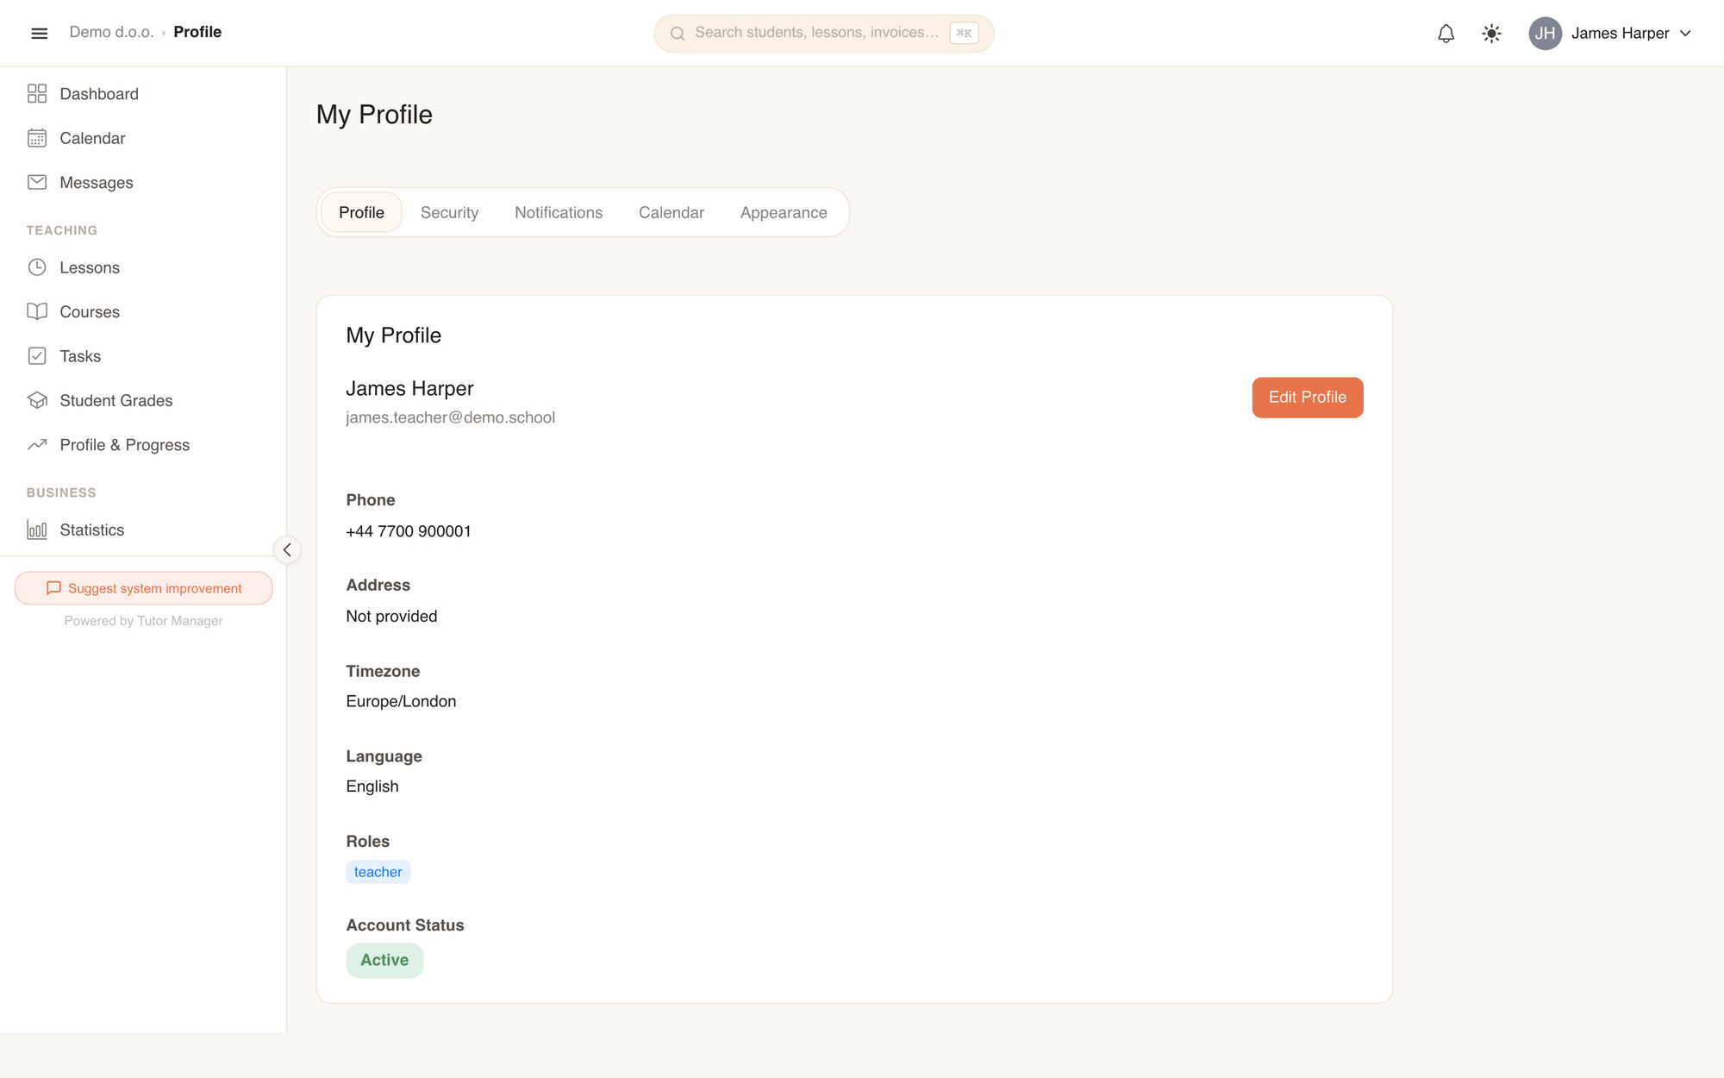Click the ⌘K shortcut badge in search
Image resolution: width=1724 pixels, height=1078 pixels.
(x=964, y=34)
